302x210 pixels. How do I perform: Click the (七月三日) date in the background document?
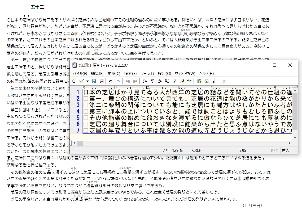252,205
